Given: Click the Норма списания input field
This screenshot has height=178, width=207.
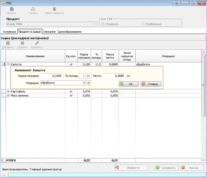Looking at the screenshot, I should (x=52, y=76).
